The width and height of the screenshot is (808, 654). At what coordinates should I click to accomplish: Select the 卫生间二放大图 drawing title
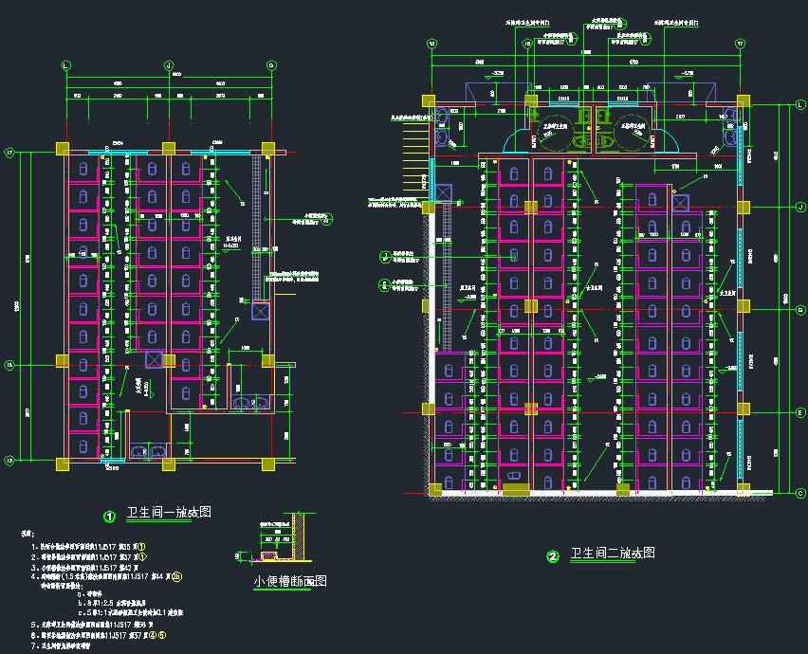coord(613,554)
